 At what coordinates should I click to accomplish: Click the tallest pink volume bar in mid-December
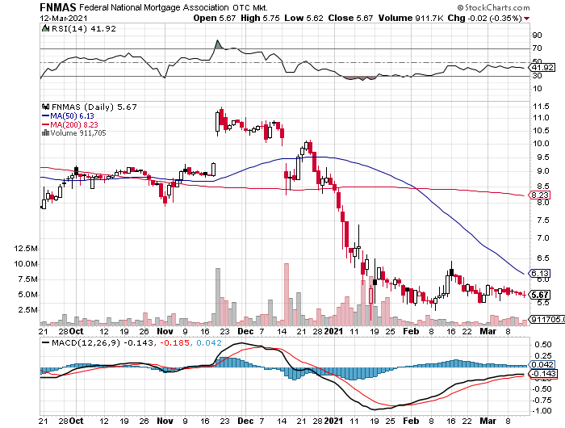(287, 295)
